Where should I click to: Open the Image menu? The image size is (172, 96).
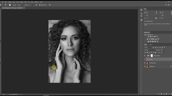(x=10, y=2)
